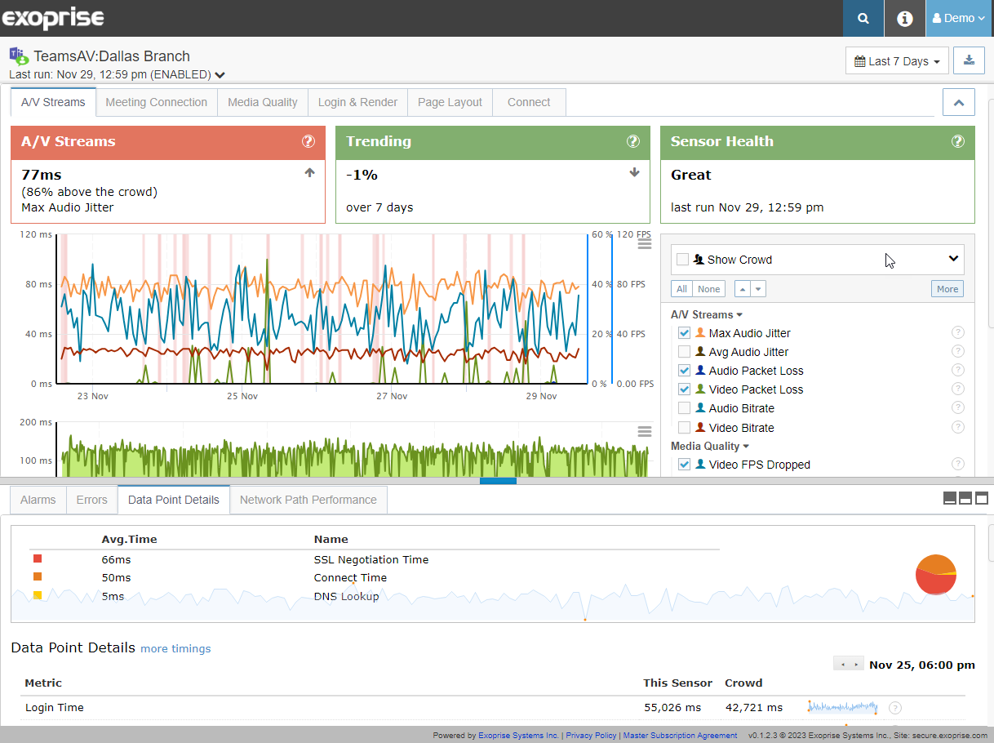Screen dimensions: 994x743
Task: Open the info icon in header
Action: click(904, 18)
